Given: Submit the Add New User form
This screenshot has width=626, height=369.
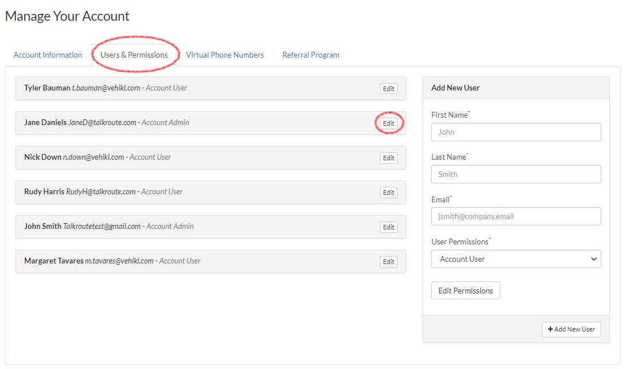Looking at the screenshot, I should (x=571, y=329).
